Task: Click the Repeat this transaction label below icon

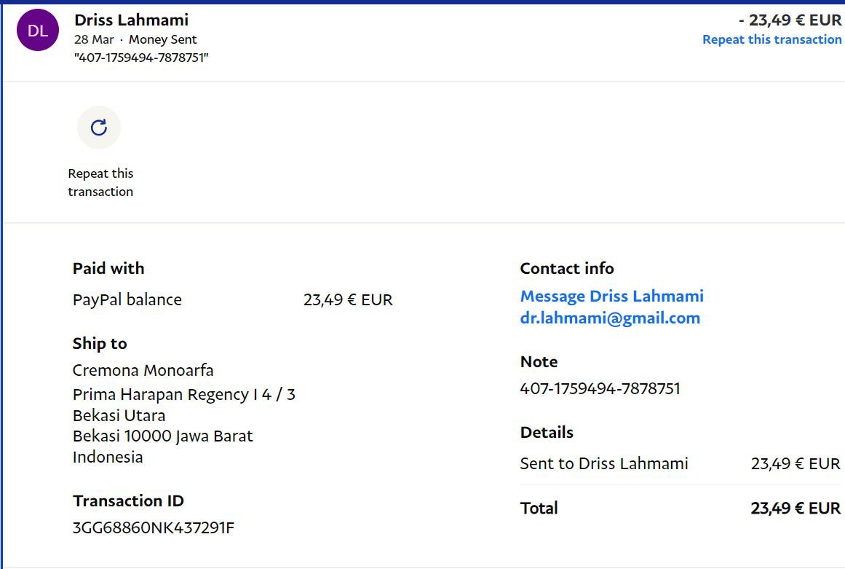Action: click(100, 182)
